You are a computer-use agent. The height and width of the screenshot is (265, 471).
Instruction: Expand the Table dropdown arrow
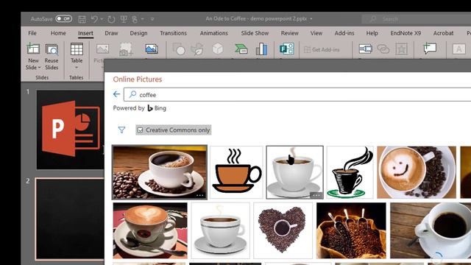77,68
